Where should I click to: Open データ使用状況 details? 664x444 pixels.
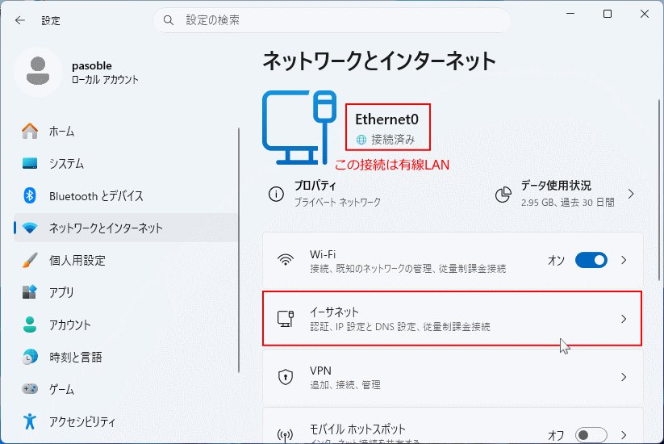point(566,194)
